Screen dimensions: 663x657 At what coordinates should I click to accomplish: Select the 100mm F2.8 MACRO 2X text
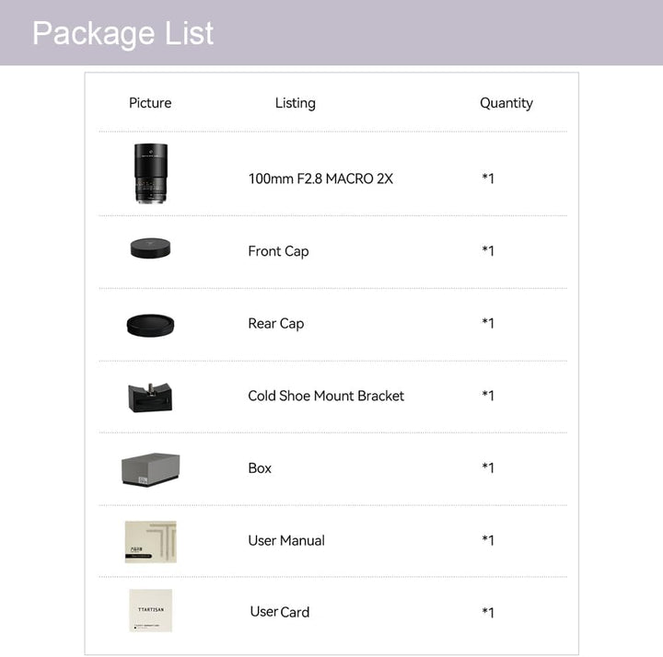point(320,179)
